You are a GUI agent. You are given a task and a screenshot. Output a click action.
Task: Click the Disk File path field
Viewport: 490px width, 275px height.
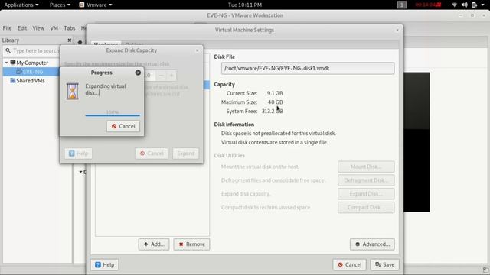308,68
